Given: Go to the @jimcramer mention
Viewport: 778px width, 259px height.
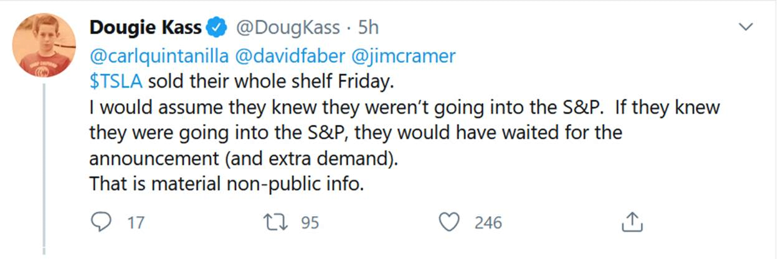Looking at the screenshot, I should (x=404, y=57).
